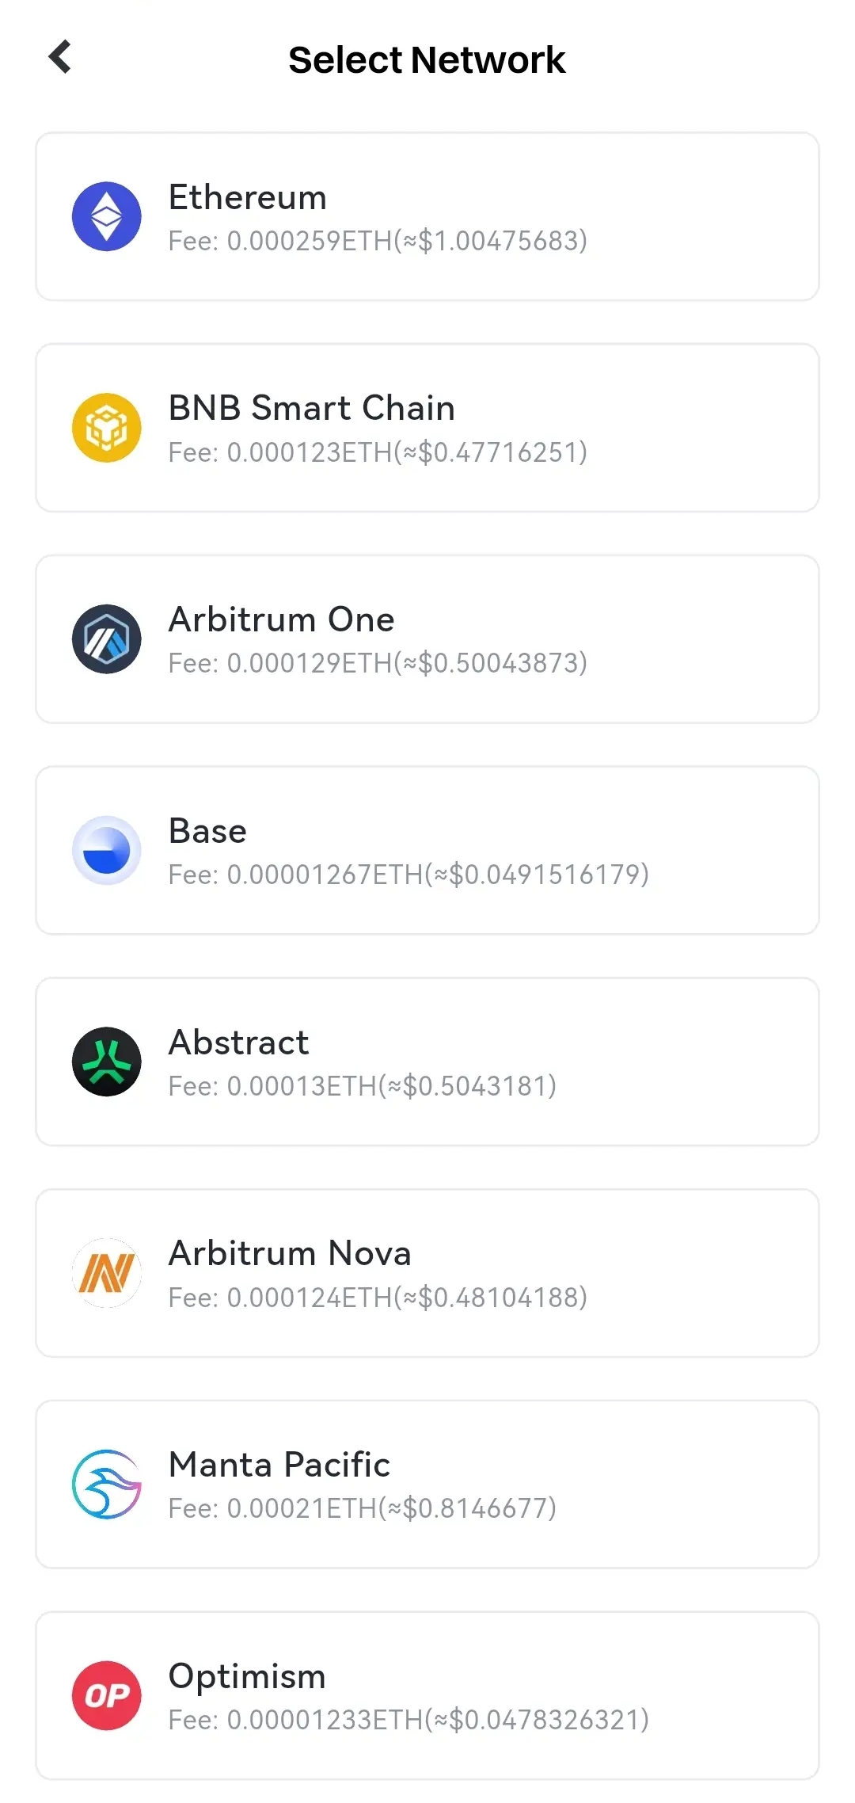Pick the Base network label
This screenshot has height=1803, width=855.
click(207, 831)
